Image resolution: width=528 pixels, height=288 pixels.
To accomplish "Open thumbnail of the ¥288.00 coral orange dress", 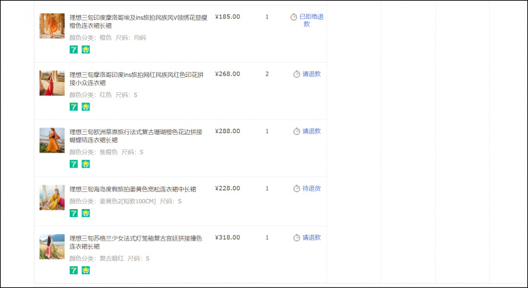I will coord(52,140).
